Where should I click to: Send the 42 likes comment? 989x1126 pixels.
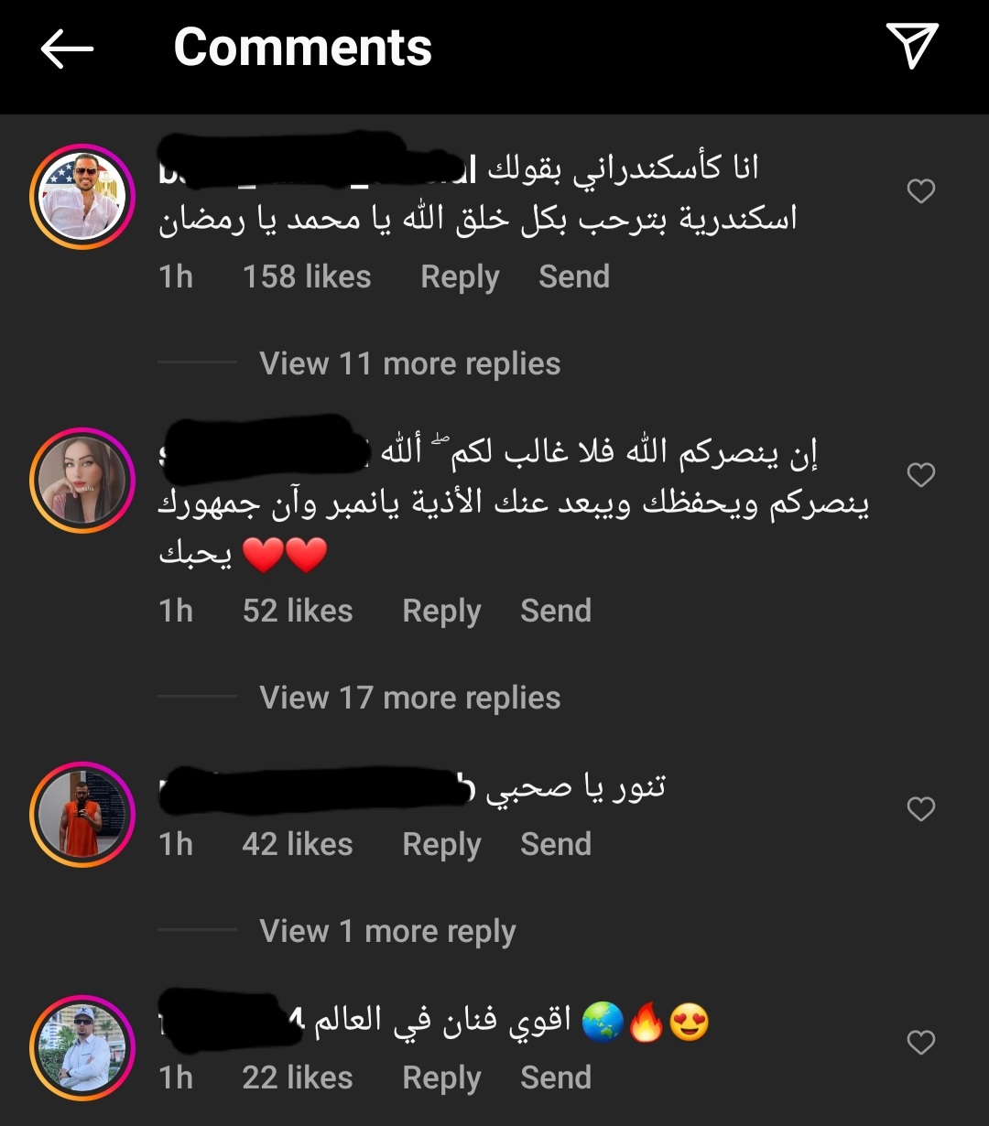[556, 844]
